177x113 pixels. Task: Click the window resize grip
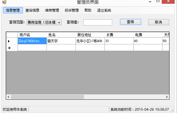(x=172, y=110)
